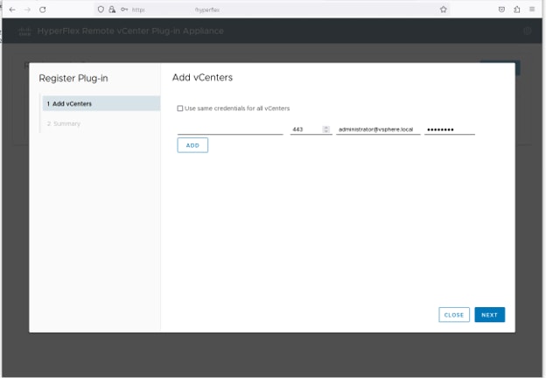
Task: Click the masked password field
Action: tap(450, 129)
